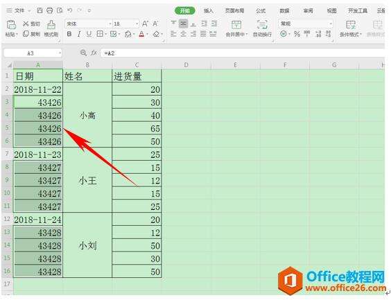391x300 pixels.
Task: Increase font size with the larger A icon
Action: pos(145,24)
